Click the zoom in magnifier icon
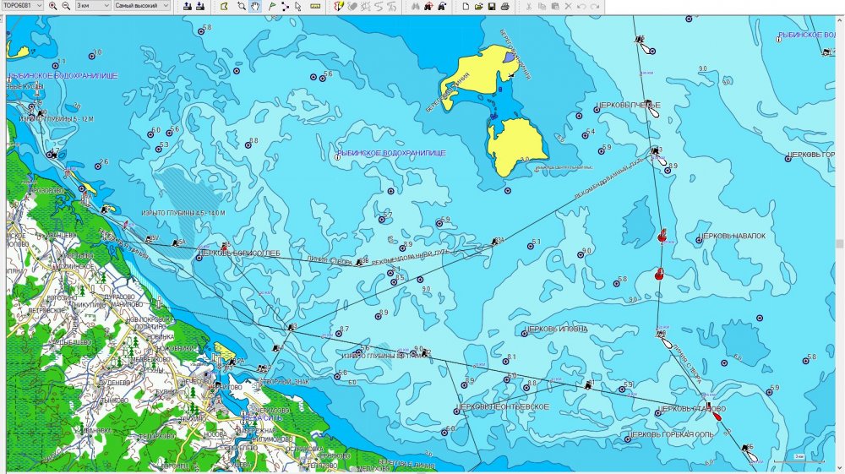This screenshot has width=845, height=474. click(x=53, y=6)
